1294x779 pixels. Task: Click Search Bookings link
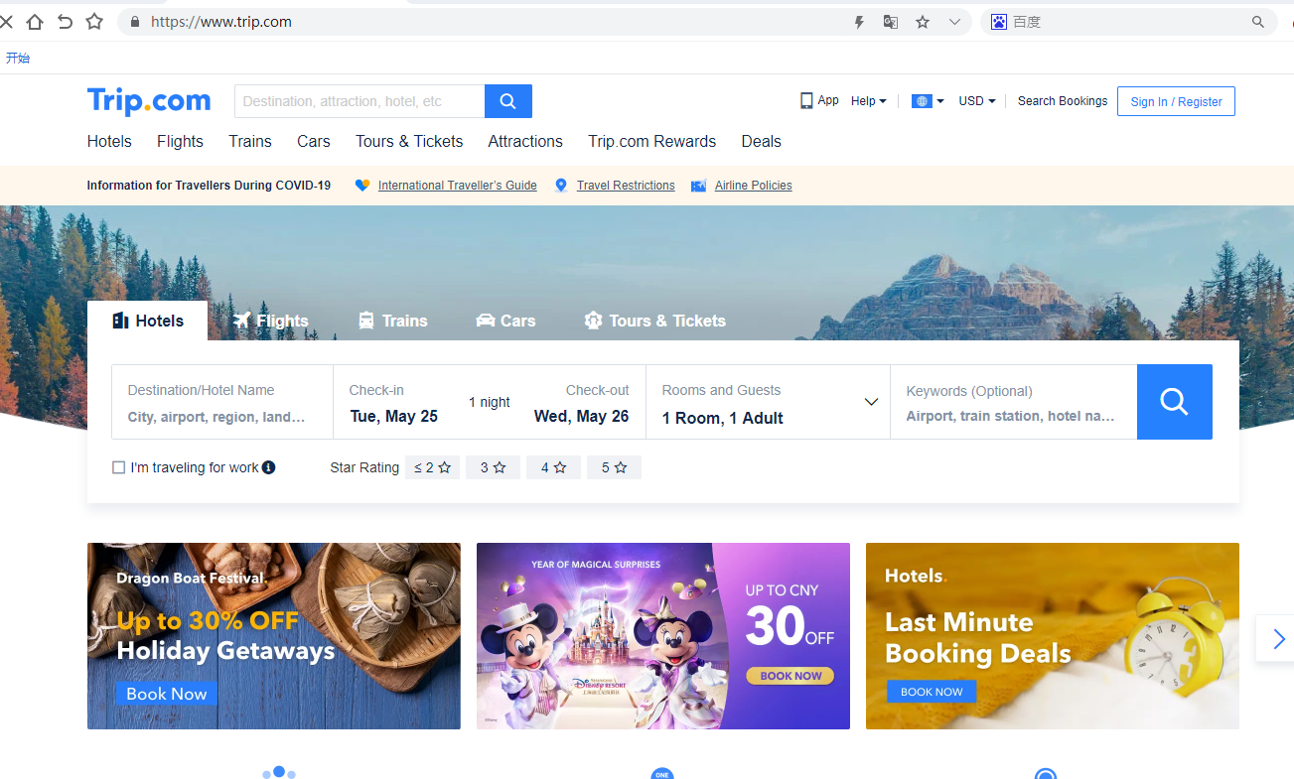(x=1063, y=101)
